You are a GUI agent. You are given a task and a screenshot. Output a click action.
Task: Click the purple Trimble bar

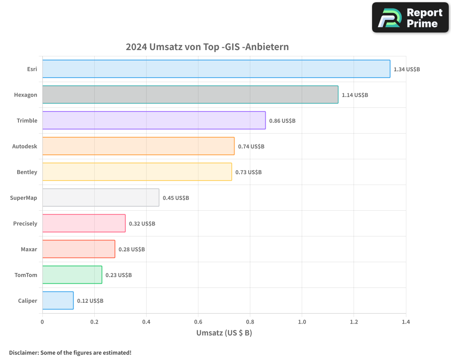coord(154,120)
